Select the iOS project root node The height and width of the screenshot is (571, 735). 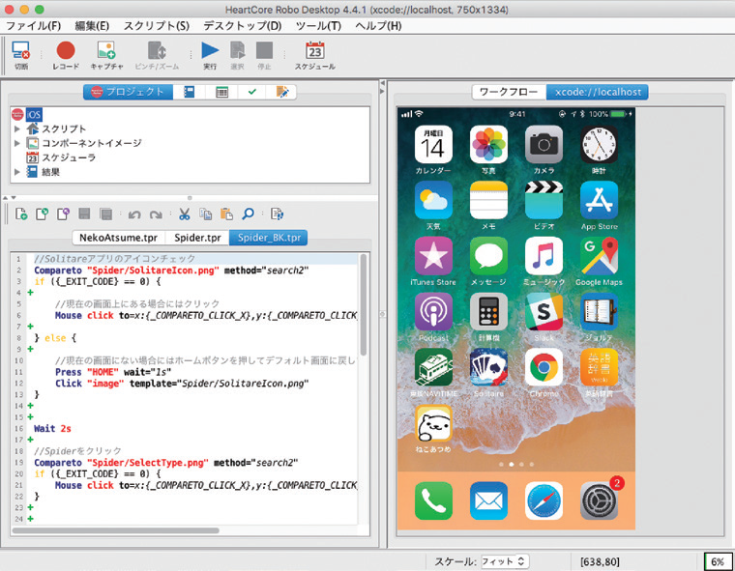34,115
